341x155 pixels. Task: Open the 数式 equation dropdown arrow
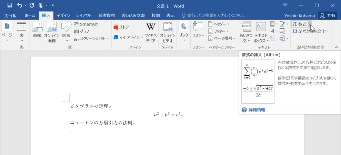(310, 24)
